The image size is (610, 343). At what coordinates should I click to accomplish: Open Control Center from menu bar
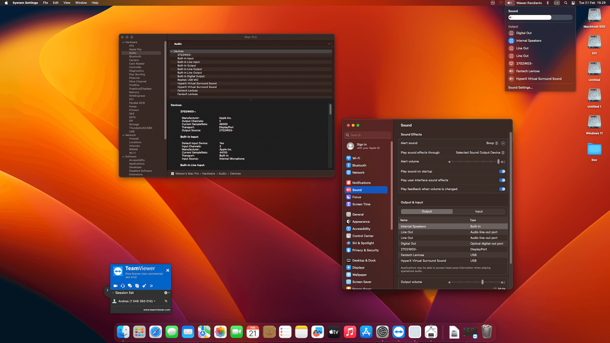click(573, 3)
